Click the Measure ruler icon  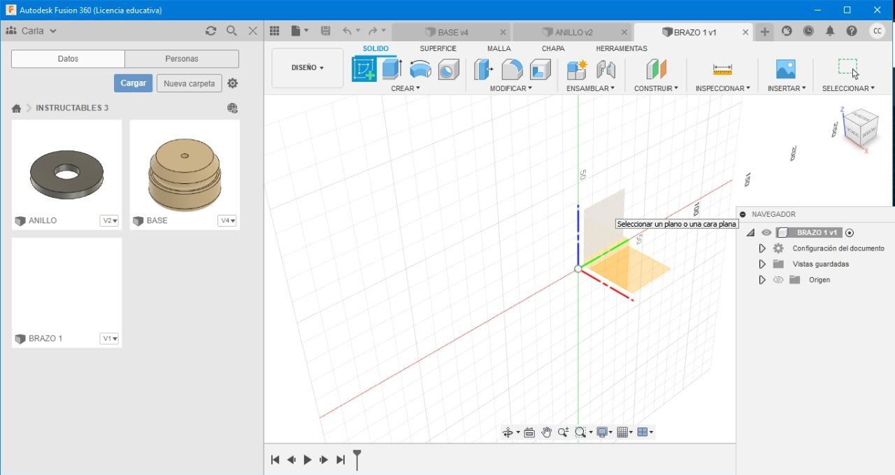pyautogui.click(x=722, y=69)
